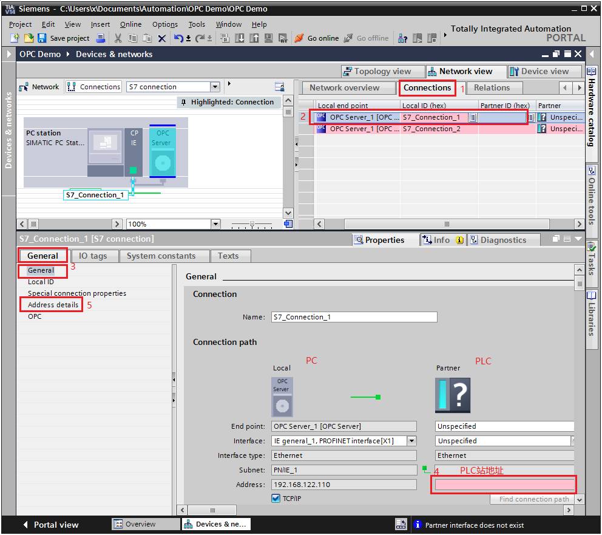Click the Redo arrow icon
Screen dimensions: 602x535
point(200,38)
